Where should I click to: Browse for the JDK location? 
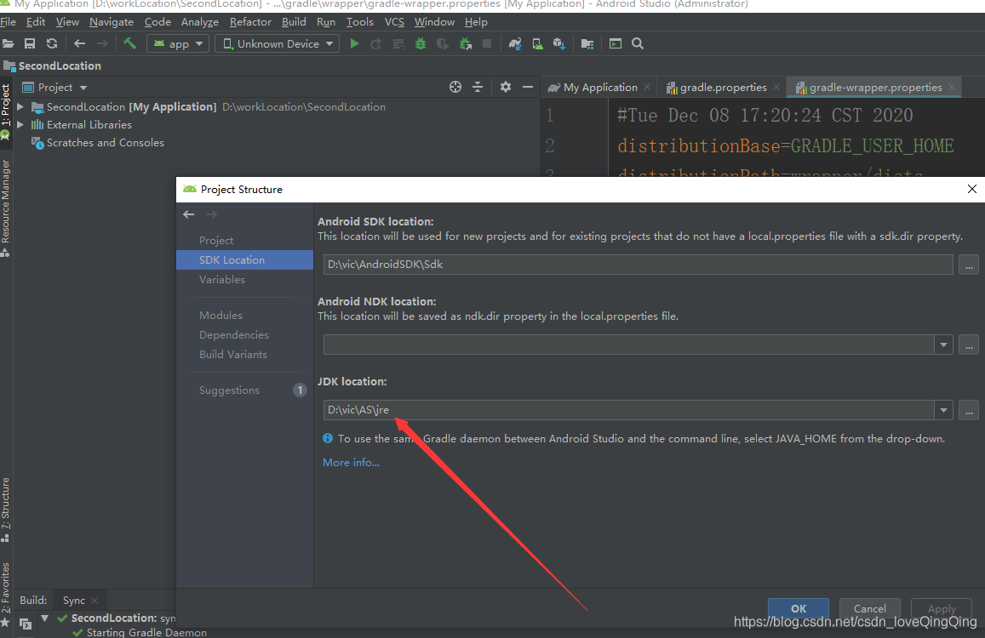coord(969,411)
